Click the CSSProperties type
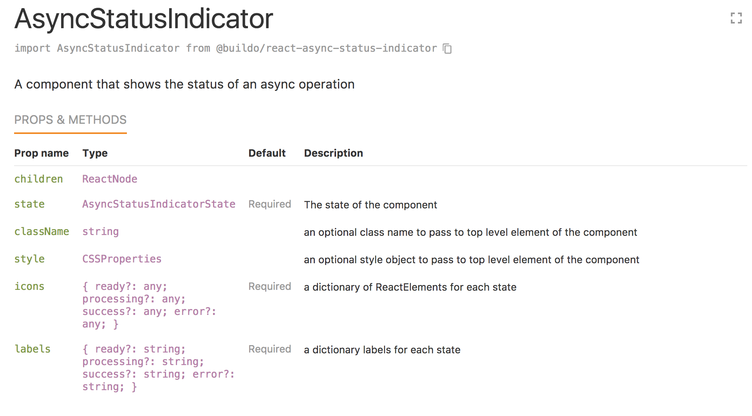Image resolution: width=752 pixels, height=416 pixels. click(x=122, y=259)
